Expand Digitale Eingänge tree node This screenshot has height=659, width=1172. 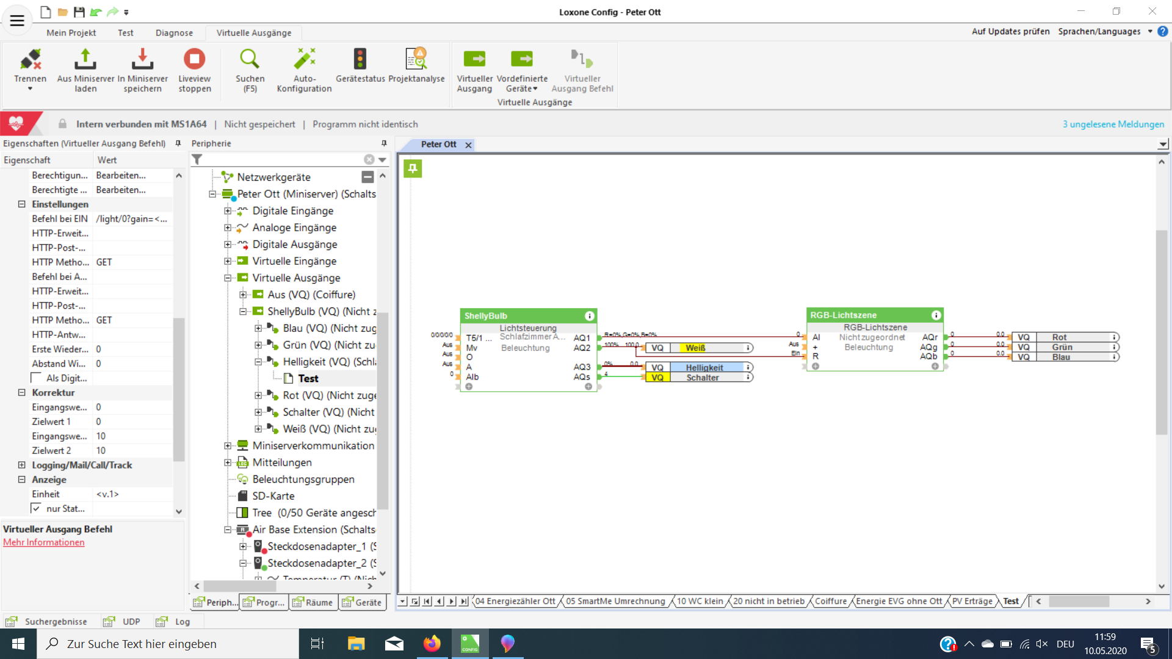[x=228, y=211]
